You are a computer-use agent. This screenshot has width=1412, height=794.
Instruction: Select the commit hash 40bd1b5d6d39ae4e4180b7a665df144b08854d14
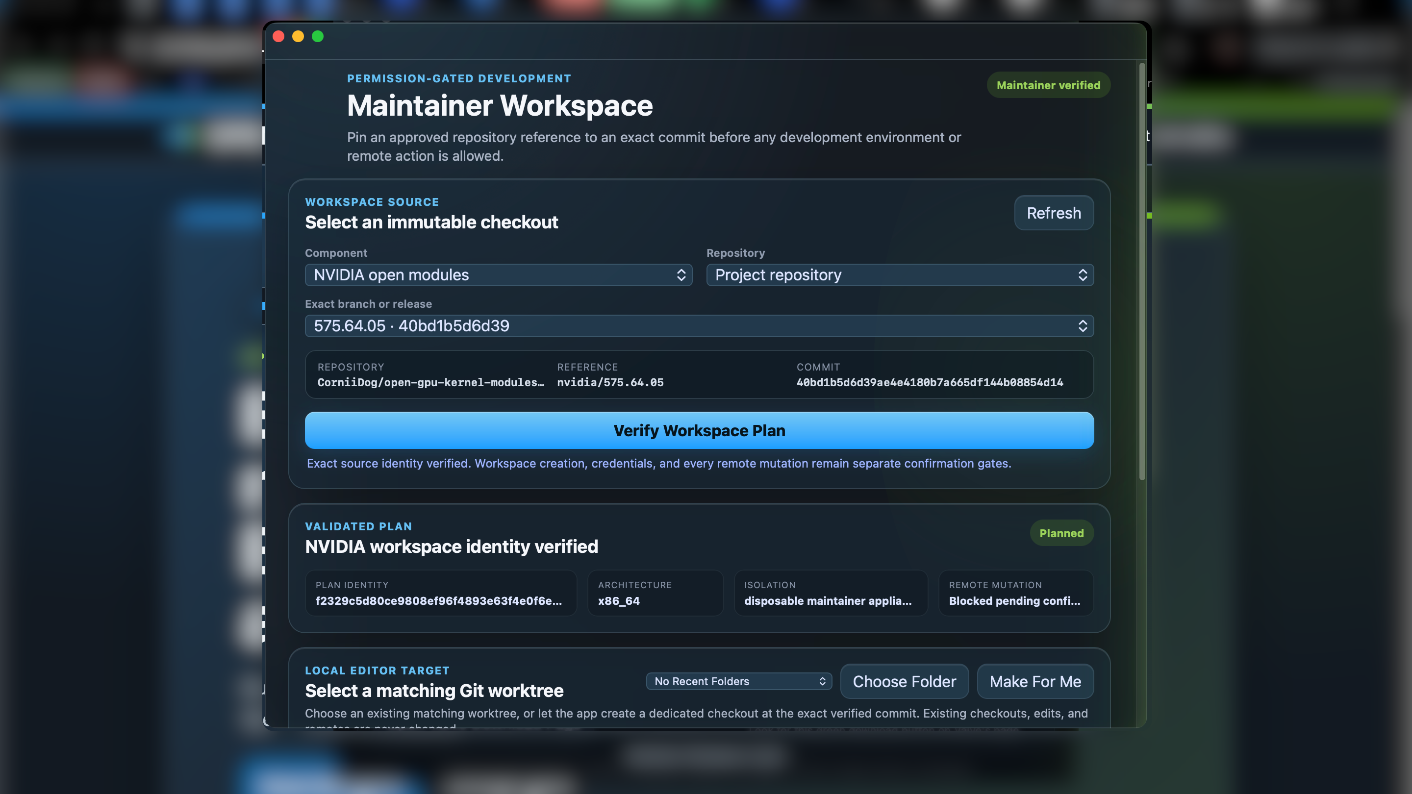tap(930, 382)
